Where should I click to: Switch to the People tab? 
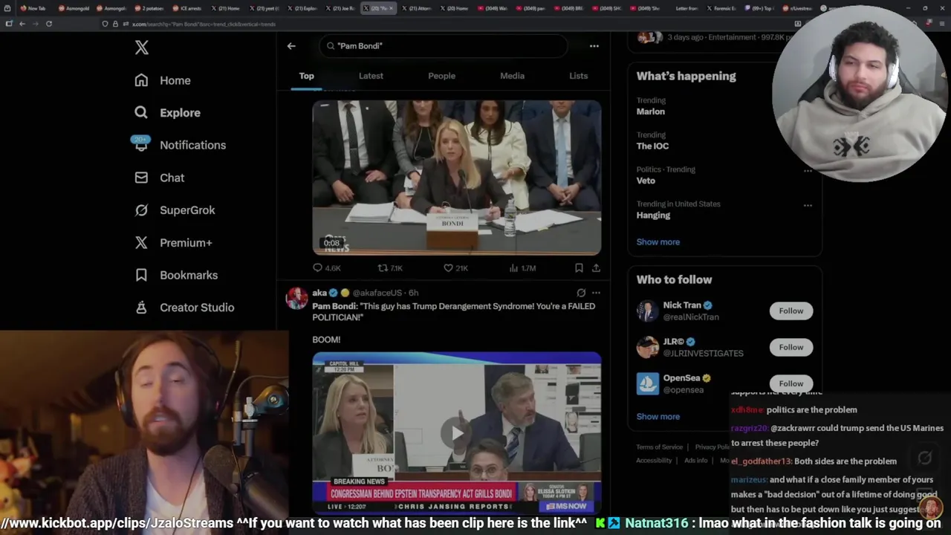click(441, 76)
